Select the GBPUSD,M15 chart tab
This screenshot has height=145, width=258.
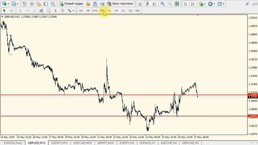pos(37,143)
